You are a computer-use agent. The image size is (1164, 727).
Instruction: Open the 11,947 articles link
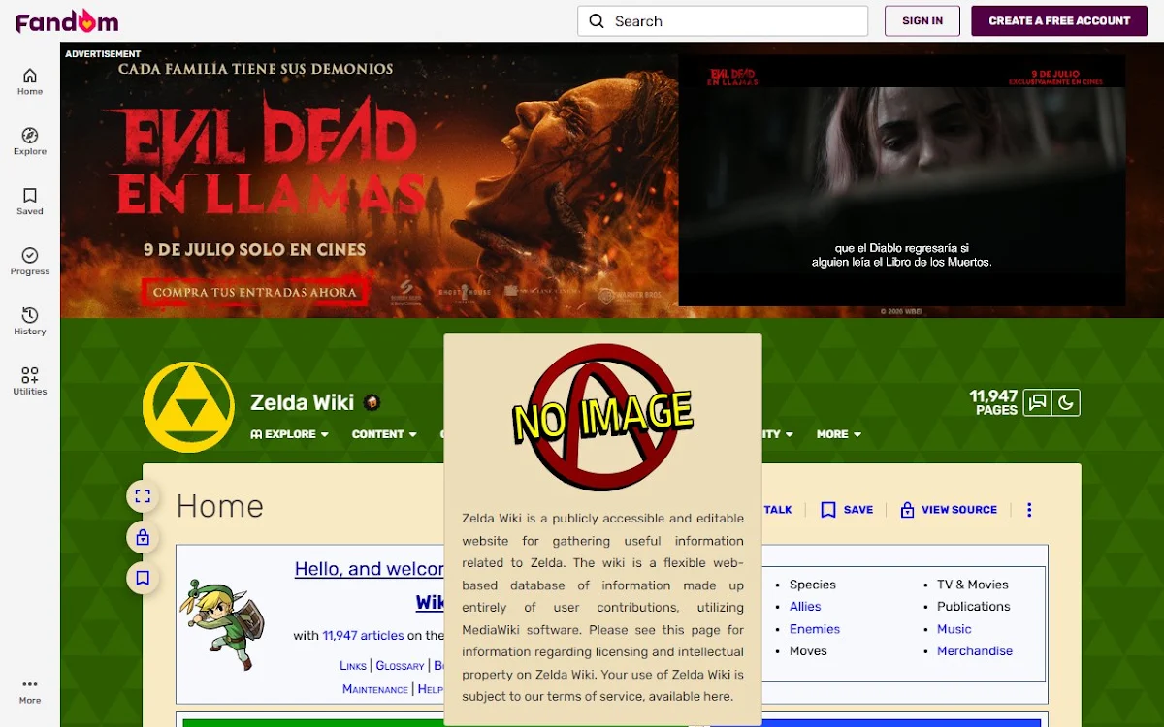click(x=363, y=636)
